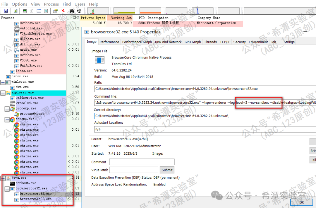
Task: Sort by the Company Name column header
Action: [x=219, y=18]
